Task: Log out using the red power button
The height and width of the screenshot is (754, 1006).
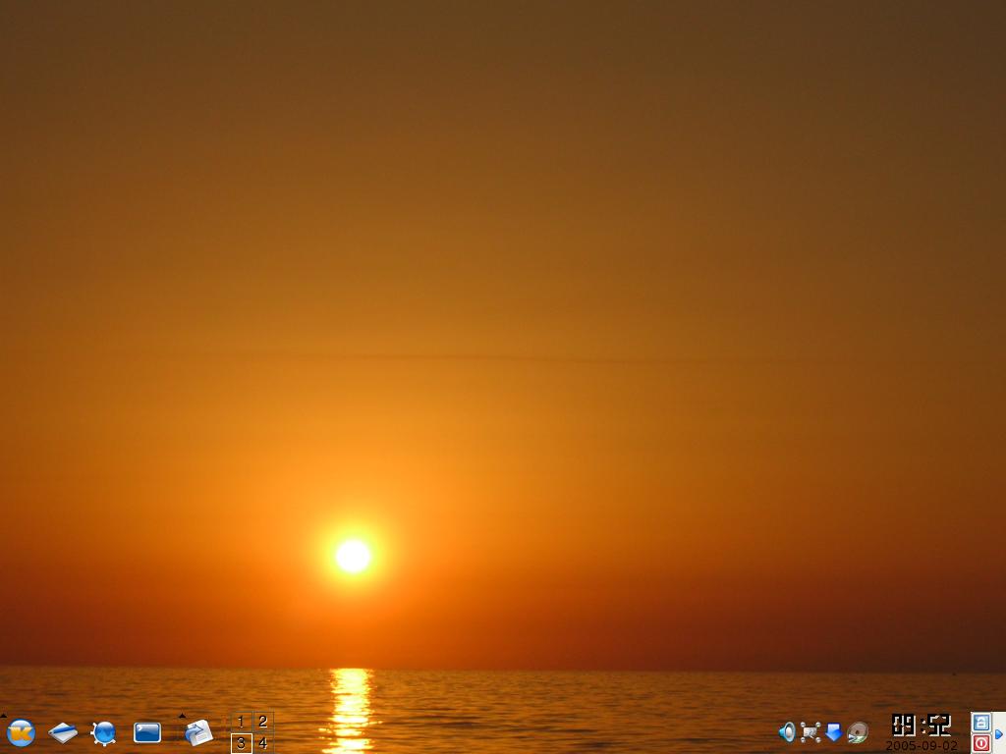Action: pos(981,743)
